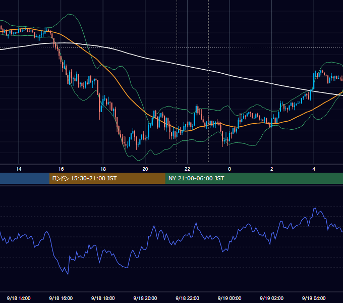
Task: Click the 14 hour axis label
Action: point(19,169)
